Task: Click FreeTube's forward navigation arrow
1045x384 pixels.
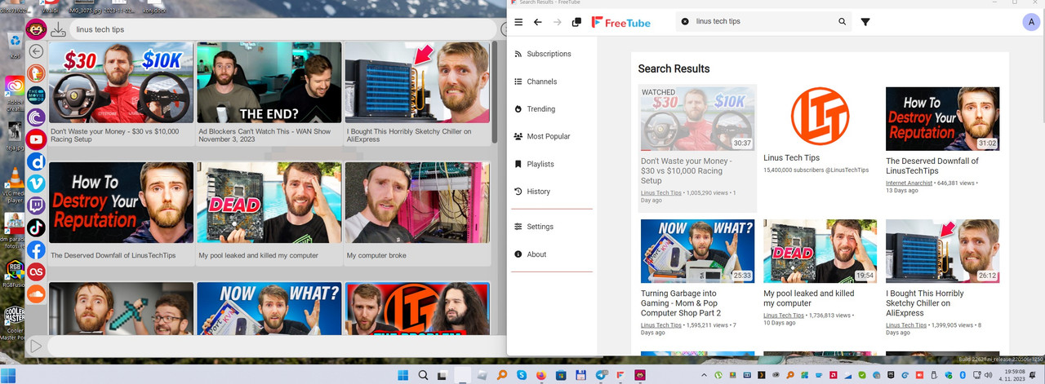Action: [558, 22]
